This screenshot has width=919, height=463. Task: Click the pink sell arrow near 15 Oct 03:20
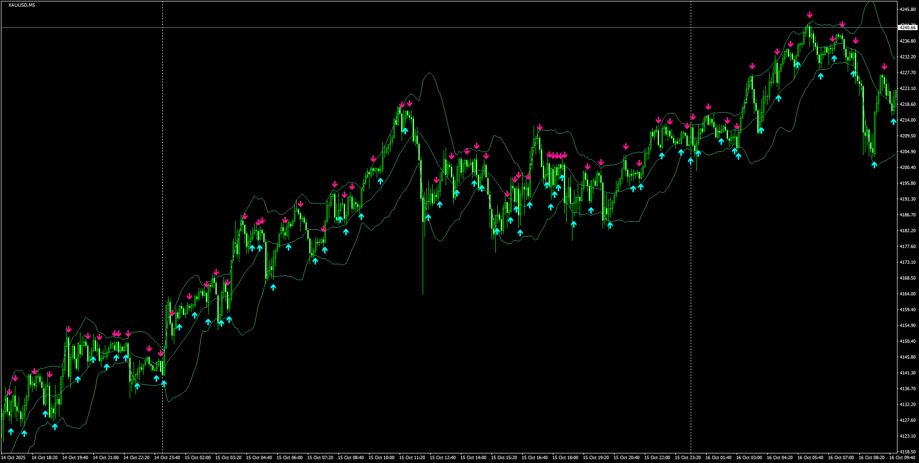click(245, 215)
